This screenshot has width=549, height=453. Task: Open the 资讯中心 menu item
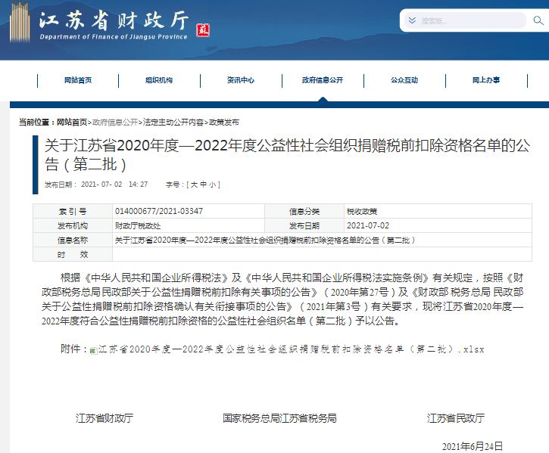241,80
